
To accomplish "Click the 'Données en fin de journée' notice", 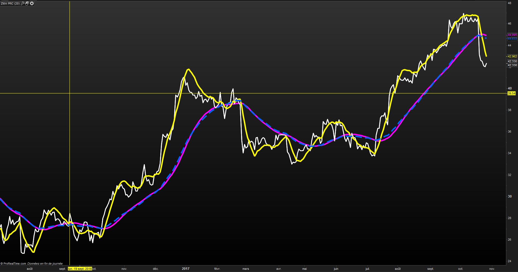I will tap(45, 264).
